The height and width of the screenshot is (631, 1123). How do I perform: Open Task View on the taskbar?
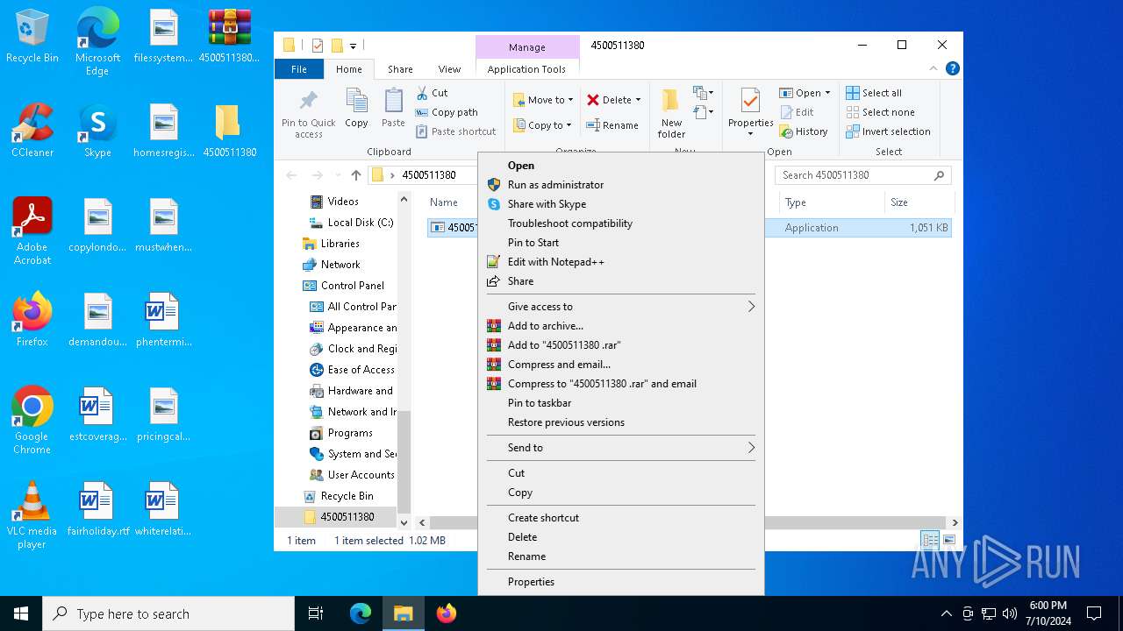point(316,613)
